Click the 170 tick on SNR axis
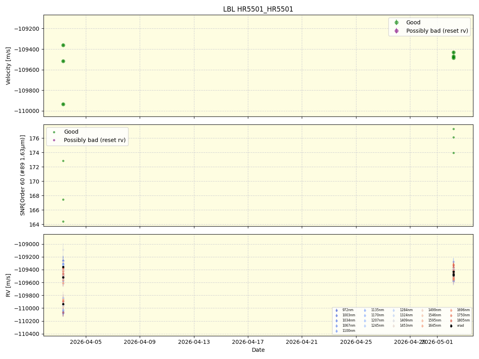The height and width of the screenshot is (359, 479). pyautogui.click(x=35, y=181)
